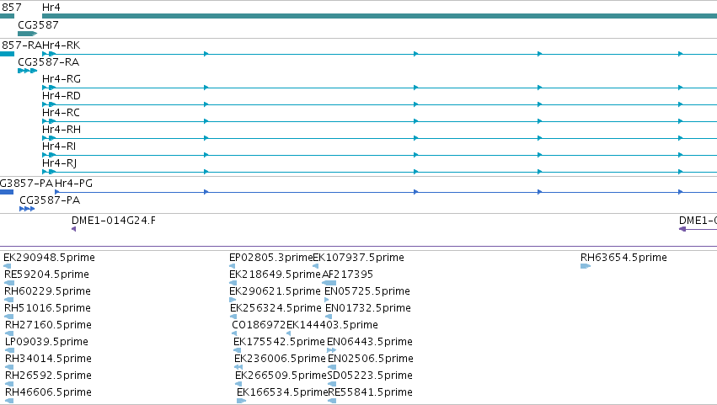
Task: Select the CG3587-PA protein label
Action: [x=50, y=200]
